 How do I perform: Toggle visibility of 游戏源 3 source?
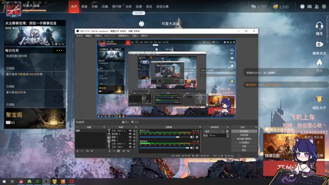pos(130,134)
